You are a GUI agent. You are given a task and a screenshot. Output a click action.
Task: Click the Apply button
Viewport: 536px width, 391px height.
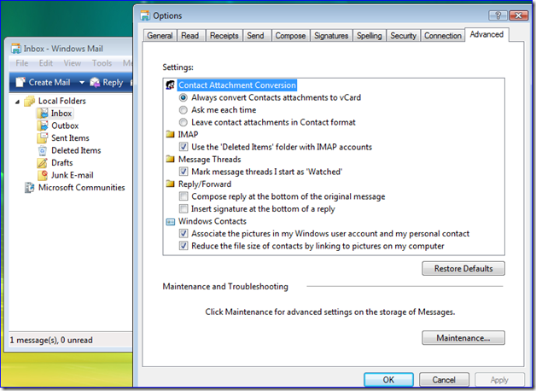[499, 380]
